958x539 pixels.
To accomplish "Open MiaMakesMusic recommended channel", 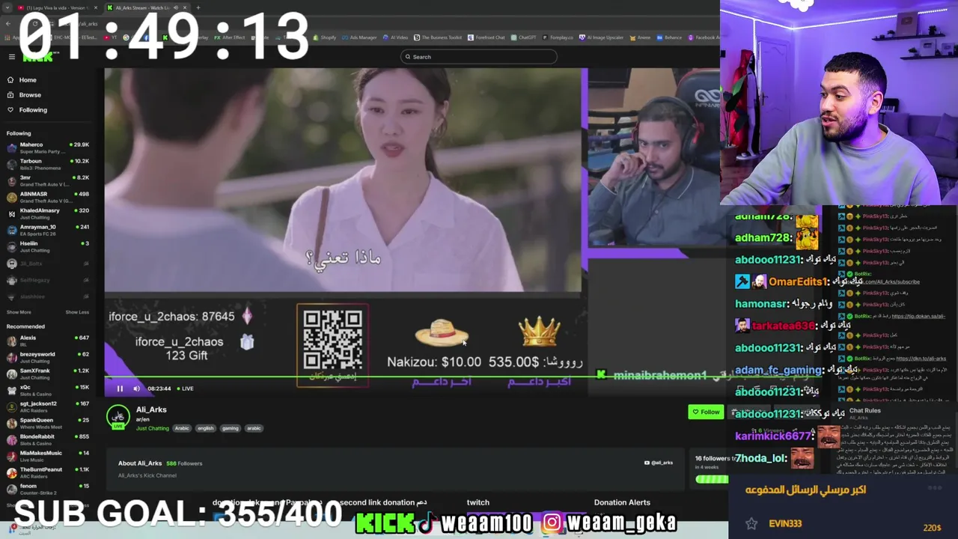I will 46,456.
